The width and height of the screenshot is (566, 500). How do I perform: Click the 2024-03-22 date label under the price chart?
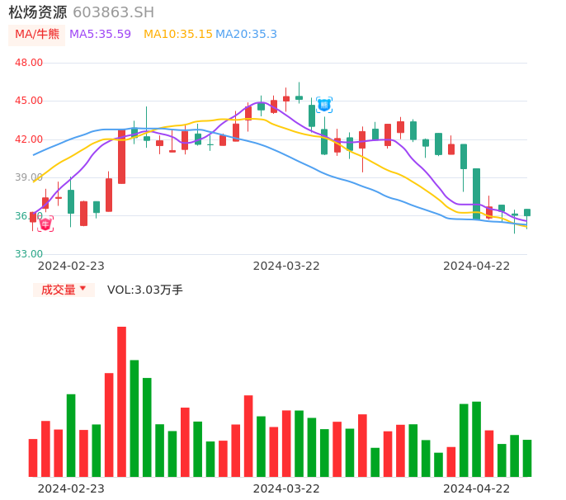pyautogui.click(x=285, y=266)
